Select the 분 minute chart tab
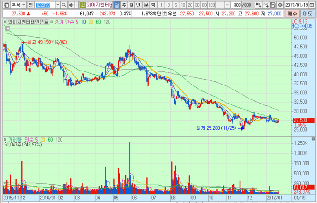This screenshot has width=317, height=203. (x=146, y=5)
